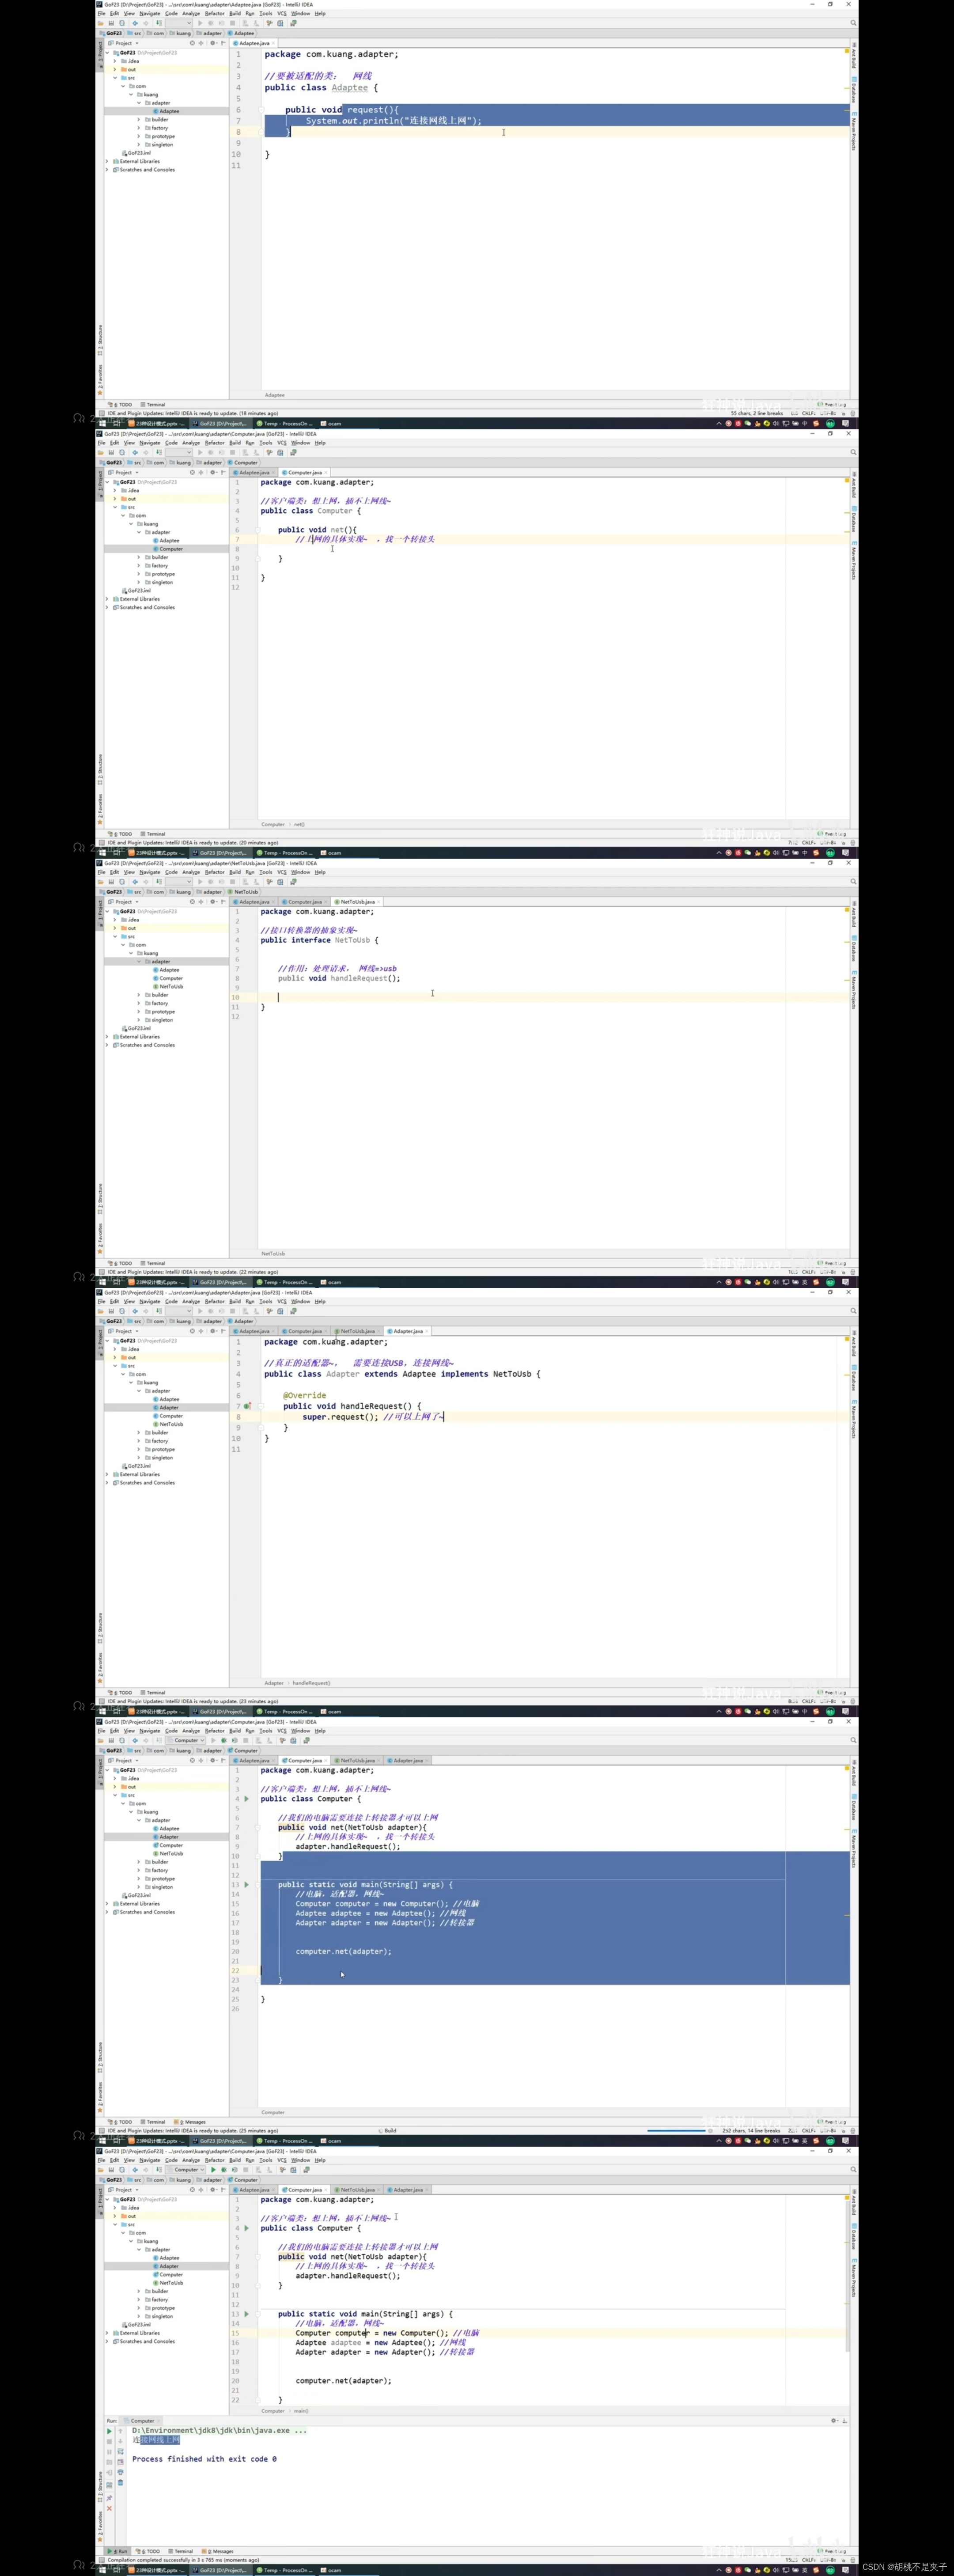The height and width of the screenshot is (2576, 954).
Task: Toggle TODO tool window in Adapter.java window
Action: tap(121, 1692)
